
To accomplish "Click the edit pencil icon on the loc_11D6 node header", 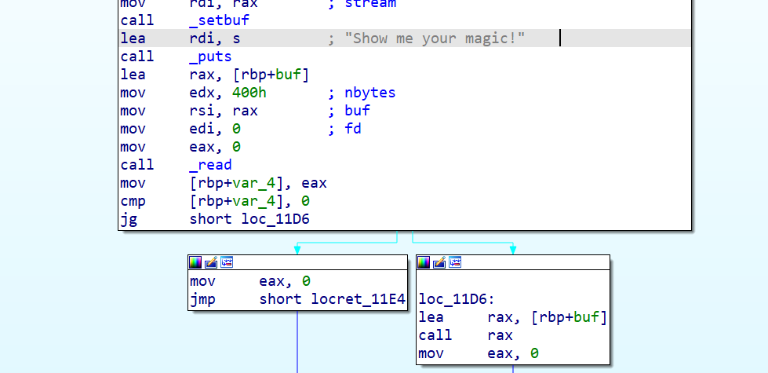I will coord(439,263).
